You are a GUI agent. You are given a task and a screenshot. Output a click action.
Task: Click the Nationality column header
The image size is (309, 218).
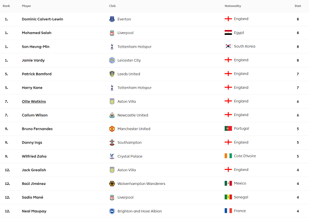[x=233, y=6]
